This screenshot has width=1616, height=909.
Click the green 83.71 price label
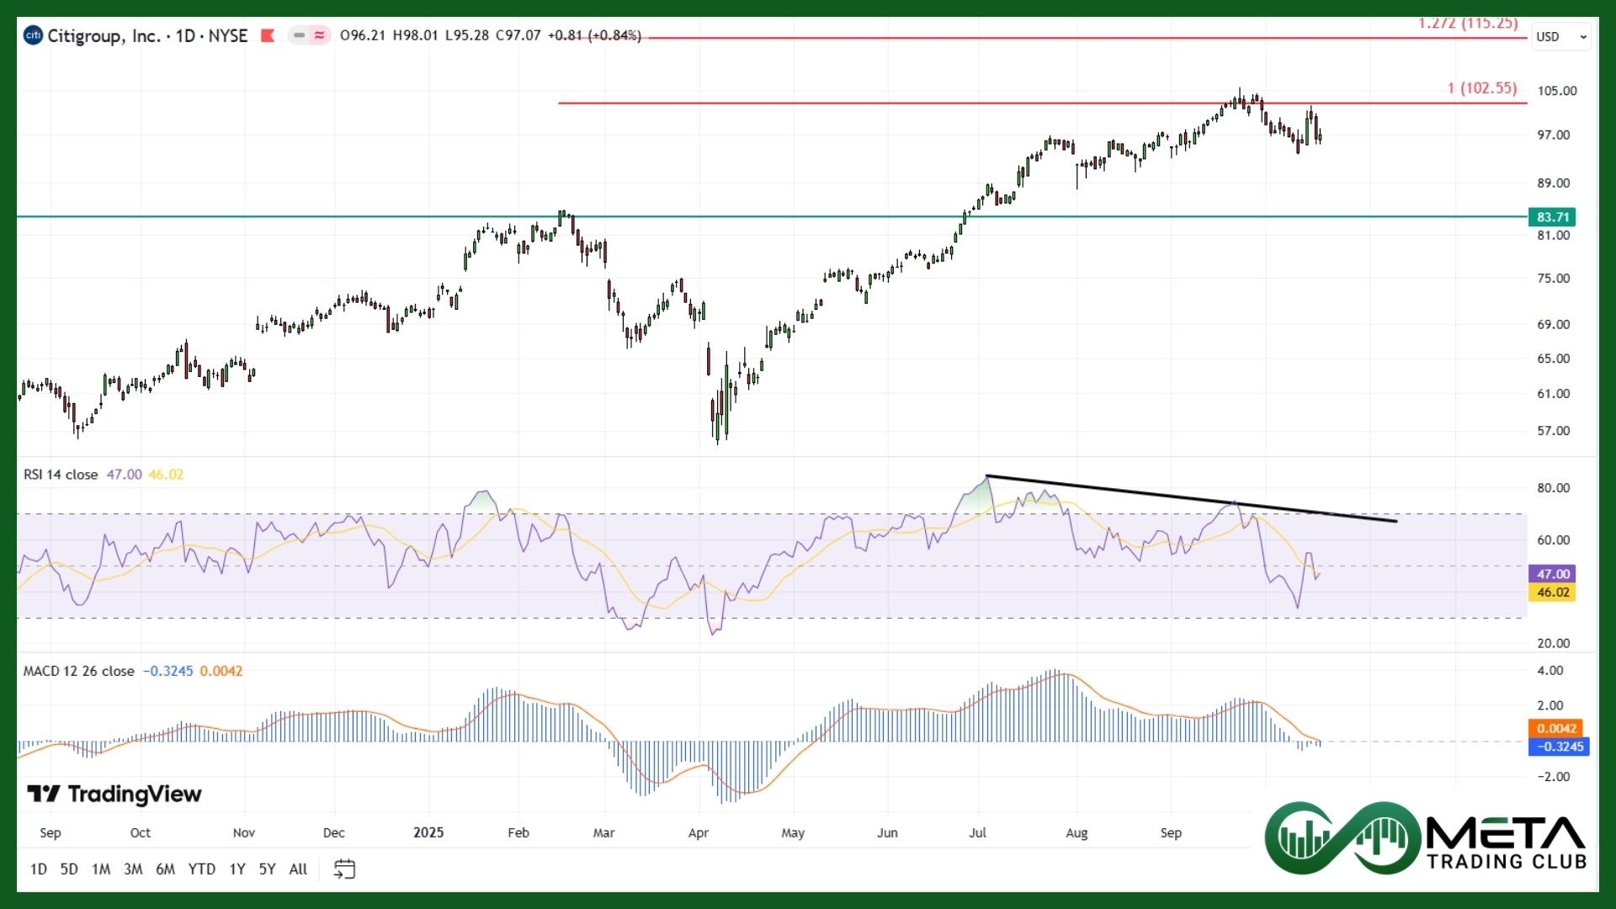pos(1552,217)
